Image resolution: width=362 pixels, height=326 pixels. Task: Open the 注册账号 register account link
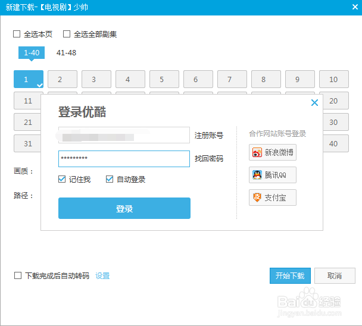pos(209,135)
